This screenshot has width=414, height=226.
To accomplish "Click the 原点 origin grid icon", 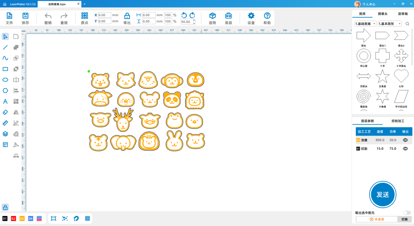I will tap(84, 16).
